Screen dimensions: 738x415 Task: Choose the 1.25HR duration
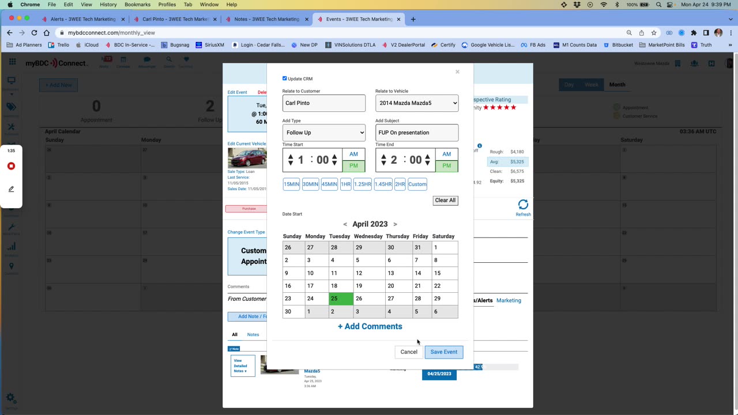(363, 184)
